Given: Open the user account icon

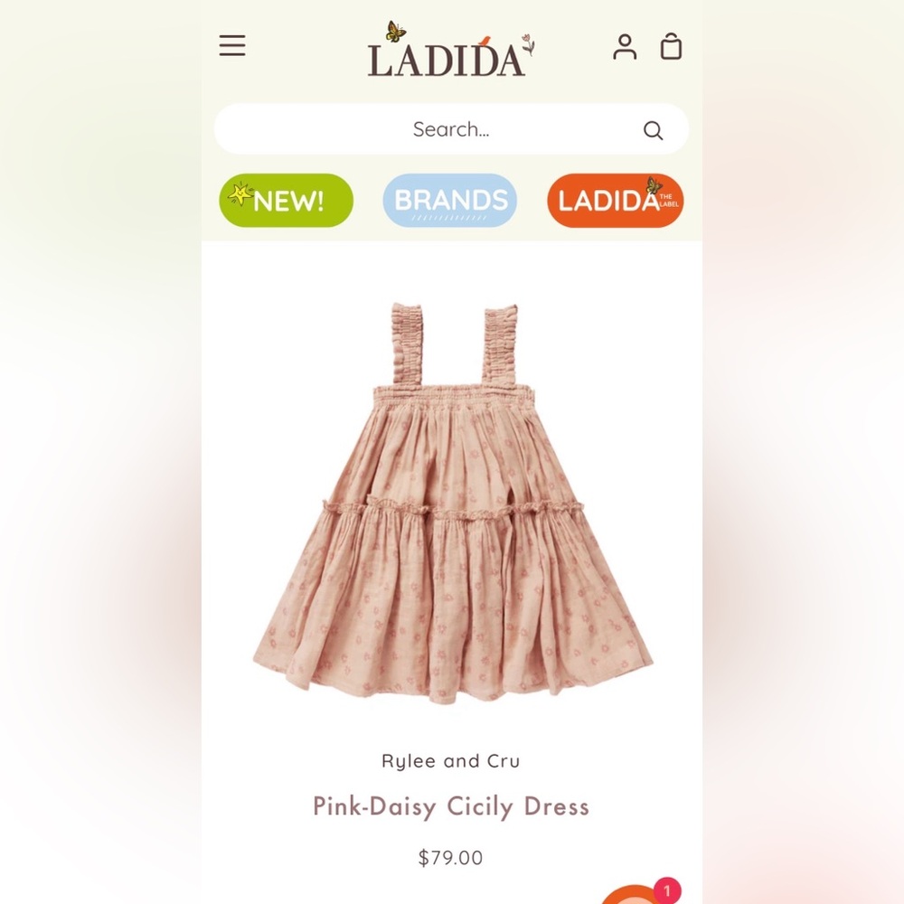Looking at the screenshot, I should pyautogui.click(x=625, y=47).
